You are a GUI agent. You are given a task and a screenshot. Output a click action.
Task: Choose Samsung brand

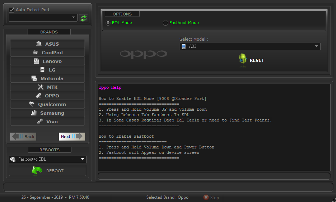point(48,113)
